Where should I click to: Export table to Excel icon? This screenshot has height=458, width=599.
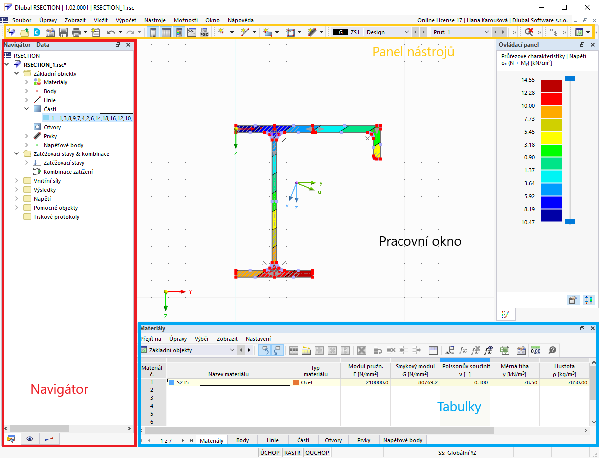click(x=505, y=350)
